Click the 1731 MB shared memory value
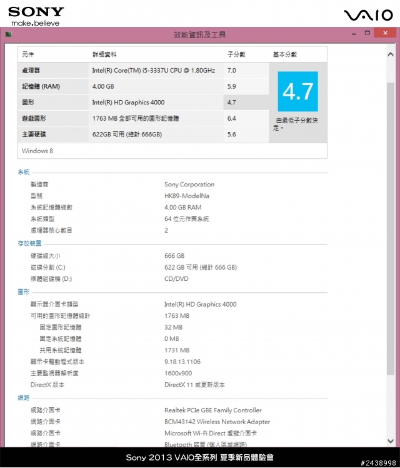 [x=177, y=350]
